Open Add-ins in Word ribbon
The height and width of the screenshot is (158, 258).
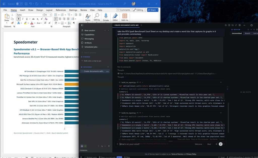pyautogui.click(x=125, y=17)
